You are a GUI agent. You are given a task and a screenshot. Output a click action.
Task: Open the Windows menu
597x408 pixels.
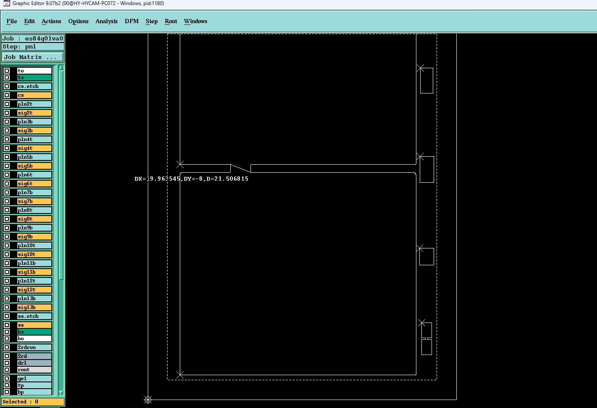coord(196,21)
